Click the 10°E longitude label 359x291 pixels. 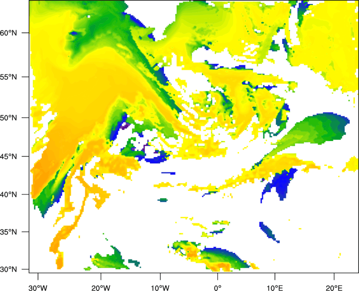coord(275,288)
